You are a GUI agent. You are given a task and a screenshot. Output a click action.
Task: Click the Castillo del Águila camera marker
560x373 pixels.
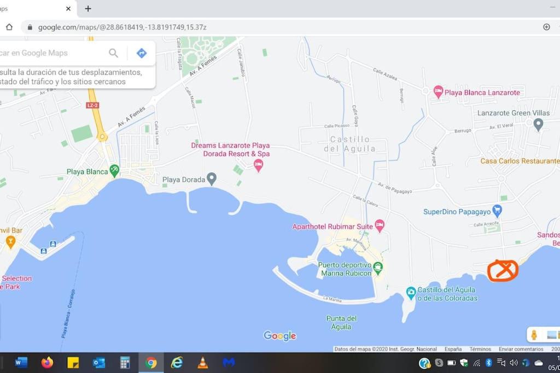point(411,293)
